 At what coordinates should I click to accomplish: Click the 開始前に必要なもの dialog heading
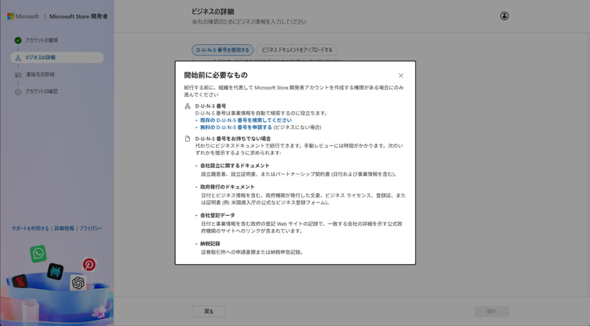pyautogui.click(x=216, y=75)
